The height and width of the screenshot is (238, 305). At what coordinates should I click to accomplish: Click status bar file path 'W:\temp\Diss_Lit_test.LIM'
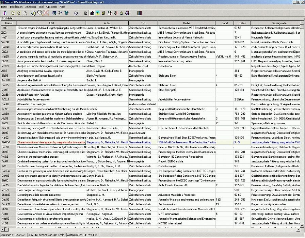pos(82,235)
